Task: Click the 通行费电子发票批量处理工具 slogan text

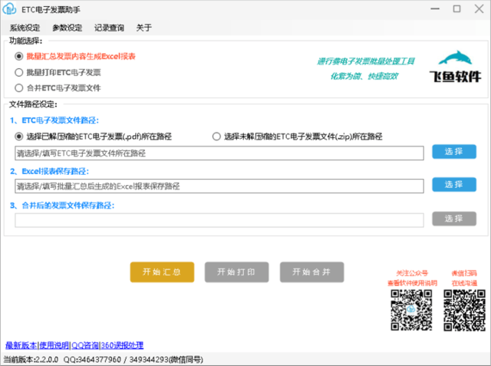Action: [366, 61]
